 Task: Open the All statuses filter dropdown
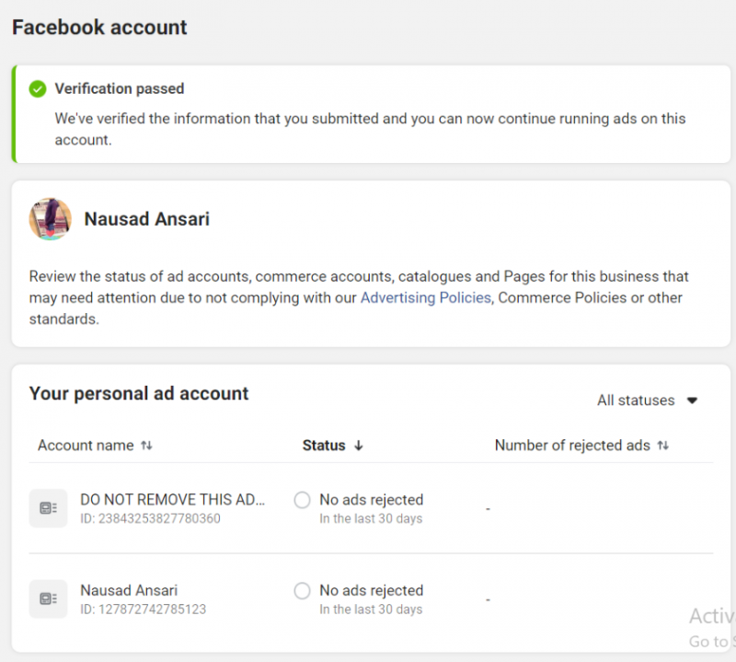click(648, 401)
